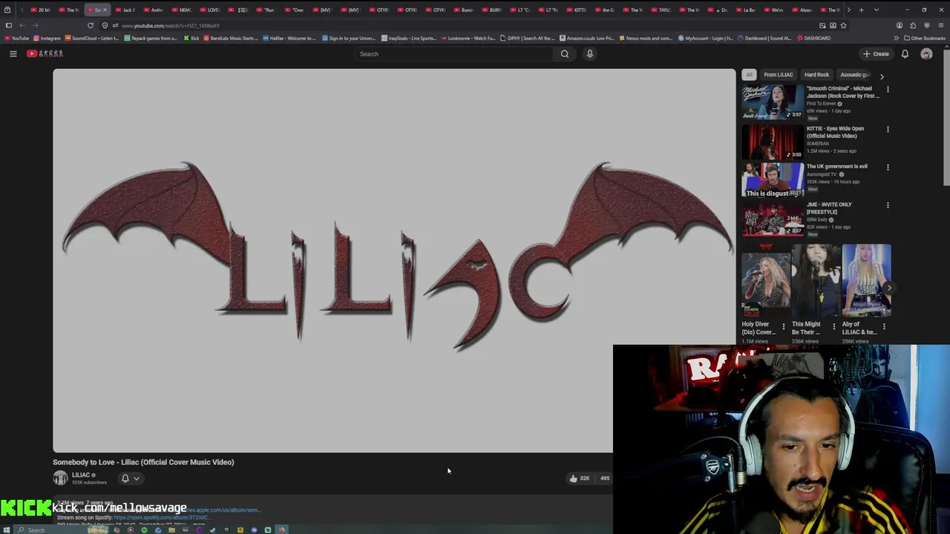Viewport: 950px width, 534px height.
Task: Open Spotify from the Windows taskbar
Action: 144,530
